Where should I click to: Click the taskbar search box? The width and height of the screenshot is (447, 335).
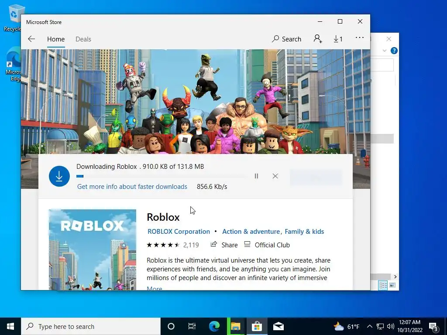91,326
